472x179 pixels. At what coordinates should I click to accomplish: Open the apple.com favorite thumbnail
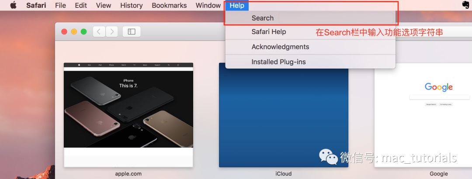click(128, 114)
